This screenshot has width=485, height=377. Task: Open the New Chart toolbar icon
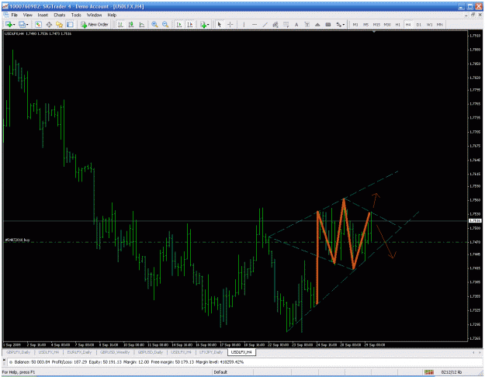[9, 24]
